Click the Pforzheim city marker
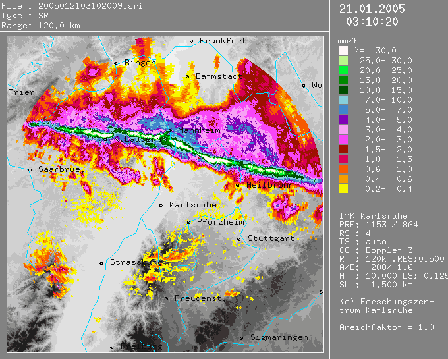The image size is (448, 359). click(188, 222)
